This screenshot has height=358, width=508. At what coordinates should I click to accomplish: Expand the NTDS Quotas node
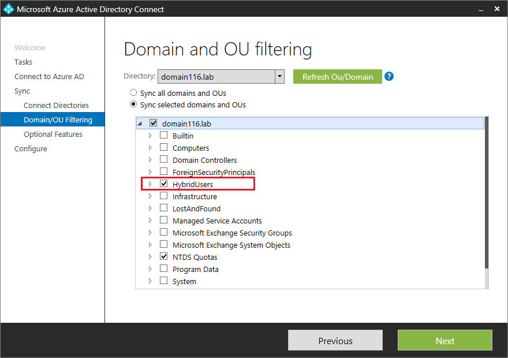pos(150,257)
